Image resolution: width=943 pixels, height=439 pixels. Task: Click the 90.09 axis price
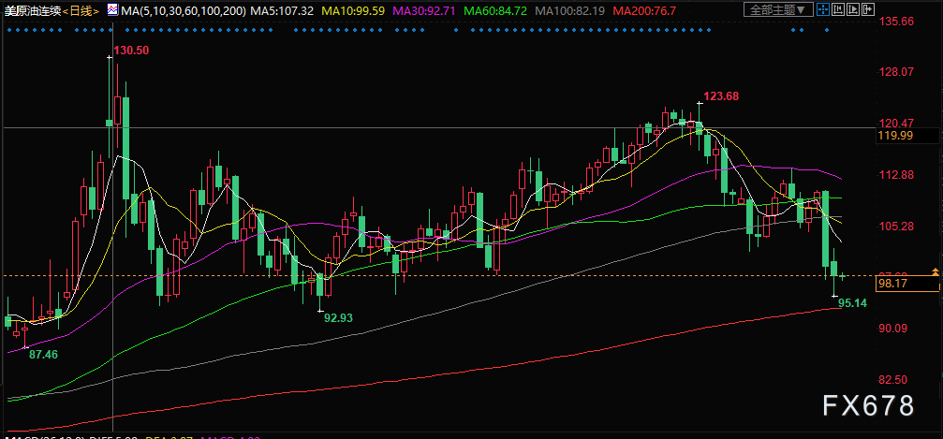pyautogui.click(x=891, y=329)
